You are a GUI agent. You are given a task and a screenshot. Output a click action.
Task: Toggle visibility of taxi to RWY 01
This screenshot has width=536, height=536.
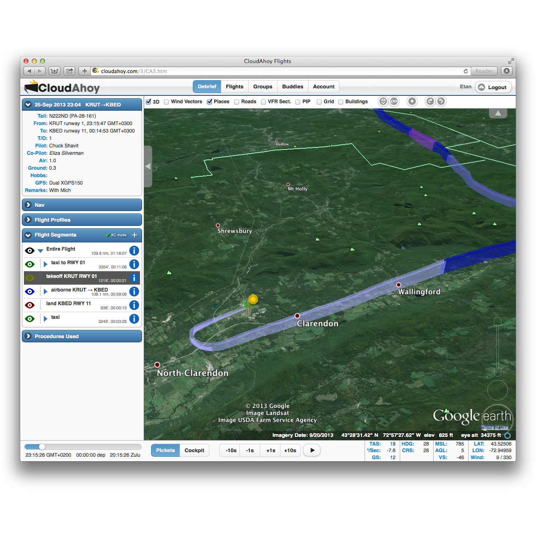pos(30,264)
